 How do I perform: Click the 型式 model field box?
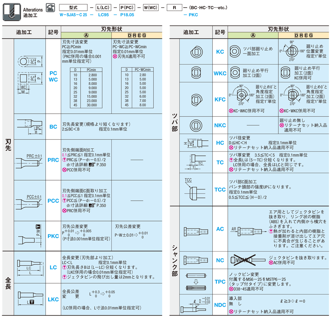click(x=74, y=7)
